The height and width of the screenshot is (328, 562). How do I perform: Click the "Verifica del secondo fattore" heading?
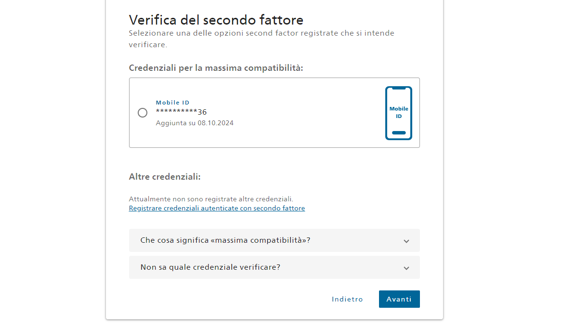[216, 20]
